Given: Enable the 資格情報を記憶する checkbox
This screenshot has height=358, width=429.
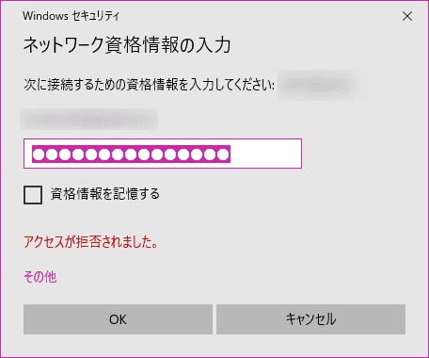Looking at the screenshot, I should 33,195.
